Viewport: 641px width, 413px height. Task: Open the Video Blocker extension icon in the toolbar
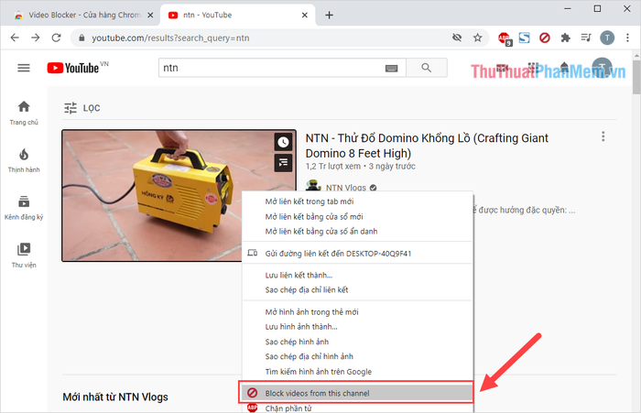(x=545, y=38)
